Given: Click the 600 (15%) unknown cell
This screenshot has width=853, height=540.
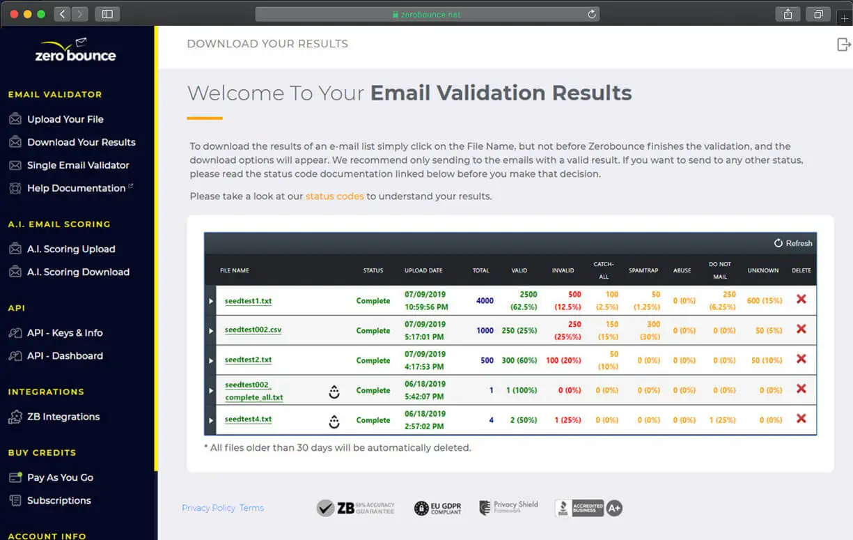Looking at the screenshot, I should 765,301.
